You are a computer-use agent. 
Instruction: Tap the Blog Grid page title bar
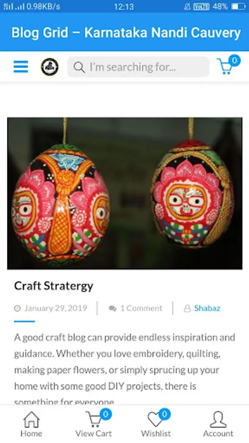[124, 32]
